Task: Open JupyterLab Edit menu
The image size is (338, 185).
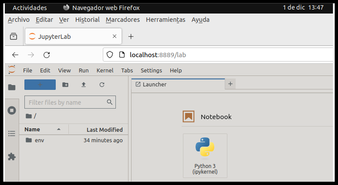Action: tap(45, 70)
